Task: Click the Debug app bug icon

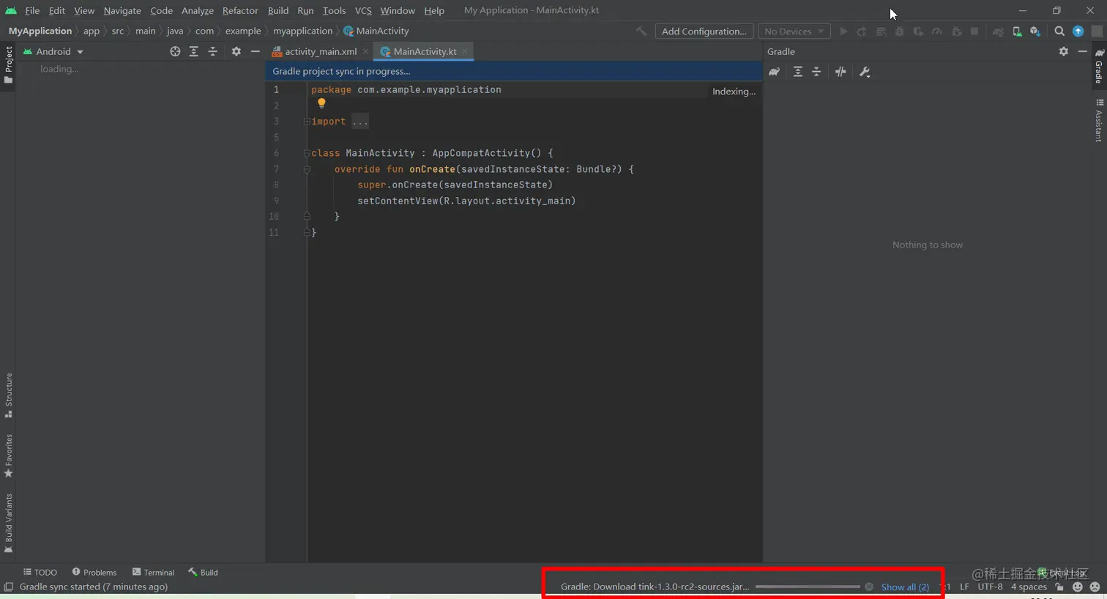Action: pyautogui.click(x=899, y=31)
